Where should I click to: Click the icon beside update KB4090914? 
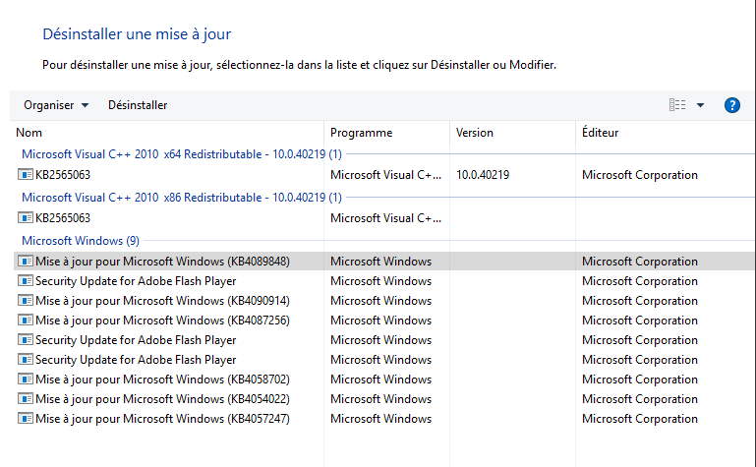tap(26, 301)
